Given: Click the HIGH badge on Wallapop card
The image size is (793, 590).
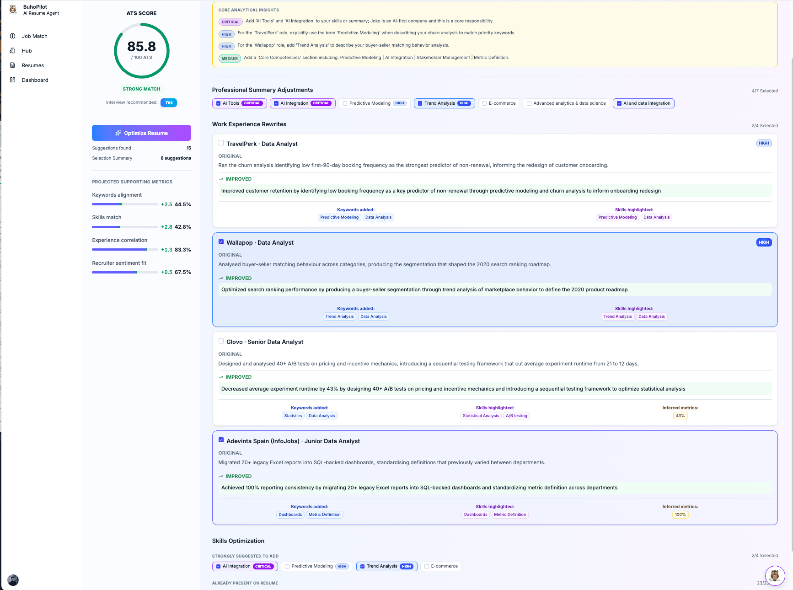Looking at the screenshot, I should [x=764, y=242].
